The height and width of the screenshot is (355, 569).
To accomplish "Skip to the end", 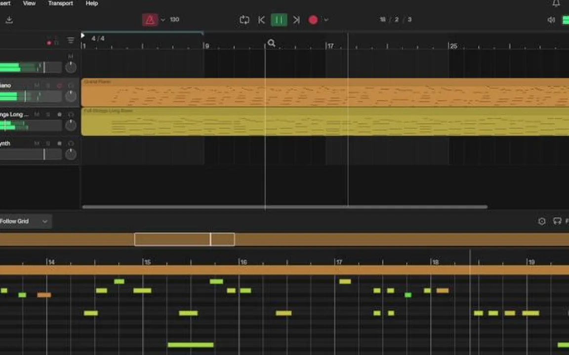I will 296,20.
